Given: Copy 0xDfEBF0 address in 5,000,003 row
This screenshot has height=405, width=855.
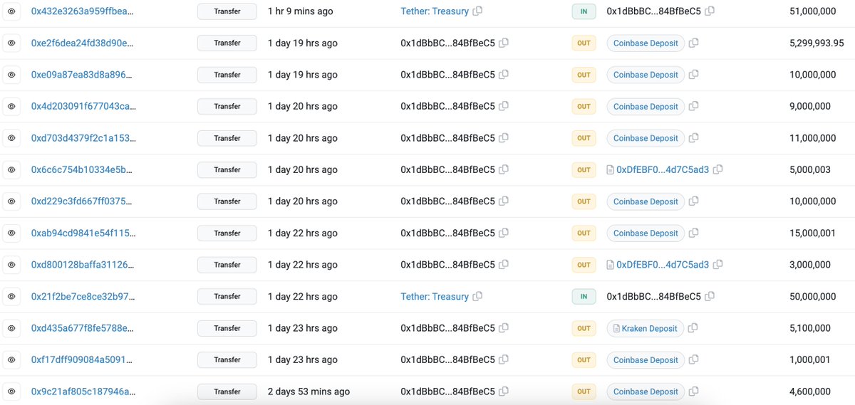Looking at the screenshot, I should 718,169.
